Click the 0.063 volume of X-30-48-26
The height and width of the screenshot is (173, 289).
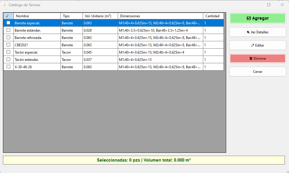(100, 67)
